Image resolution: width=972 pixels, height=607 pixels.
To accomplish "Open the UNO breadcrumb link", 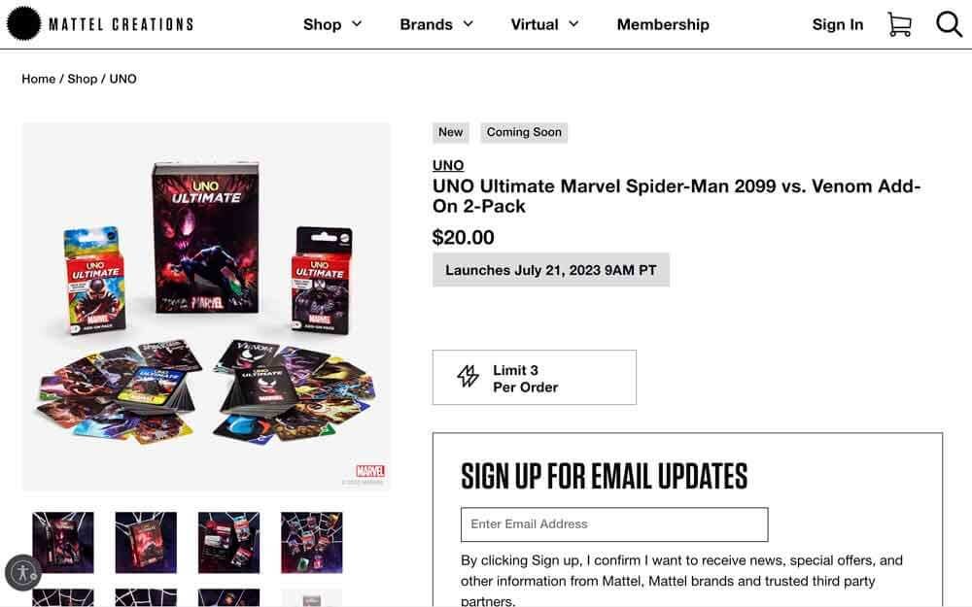I will [123, 79].
